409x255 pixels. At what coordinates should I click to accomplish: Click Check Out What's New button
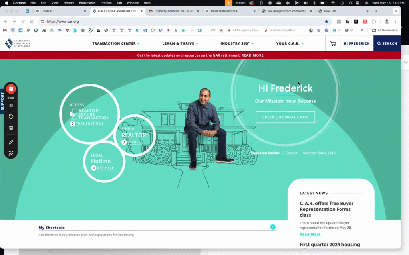(x=285, y=117)
